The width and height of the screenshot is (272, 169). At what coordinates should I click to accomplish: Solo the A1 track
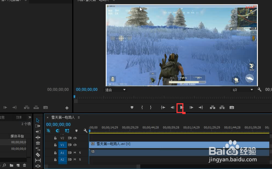(x=80, y=153)
